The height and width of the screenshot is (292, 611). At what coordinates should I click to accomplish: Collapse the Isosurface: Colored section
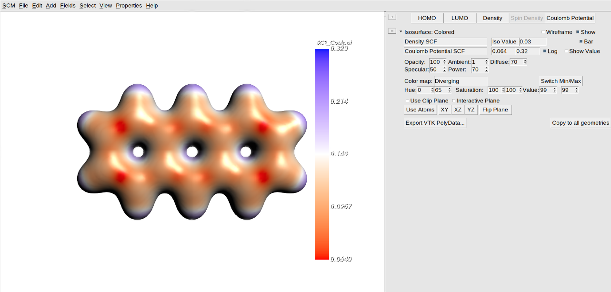tap(401, 31)
